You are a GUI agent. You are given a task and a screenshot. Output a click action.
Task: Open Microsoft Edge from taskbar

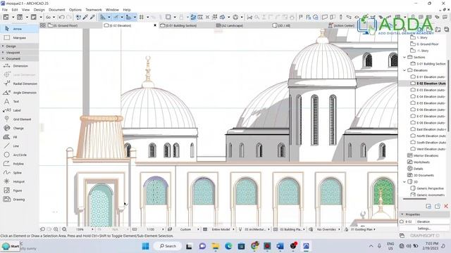[x=228, y=246]
